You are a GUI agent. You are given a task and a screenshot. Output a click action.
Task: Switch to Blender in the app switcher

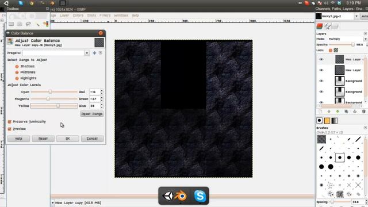[181, 195]
